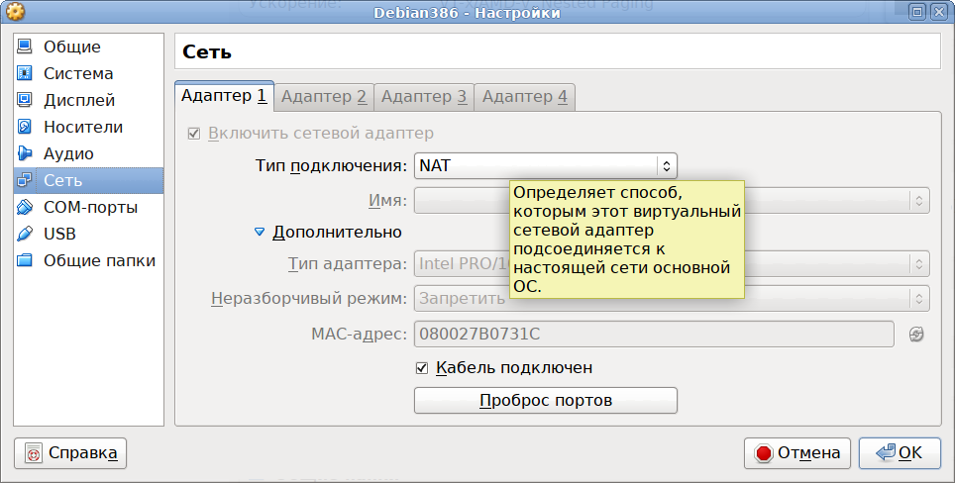Switch to the Адаптер 2 tab
Screen dimensions: 955x483
point(324,96)
